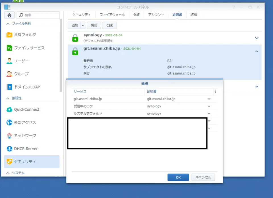The width and height of the screenshot is (273, 198).
Task: Open User icon in sidebar
Action: (9, 61)
